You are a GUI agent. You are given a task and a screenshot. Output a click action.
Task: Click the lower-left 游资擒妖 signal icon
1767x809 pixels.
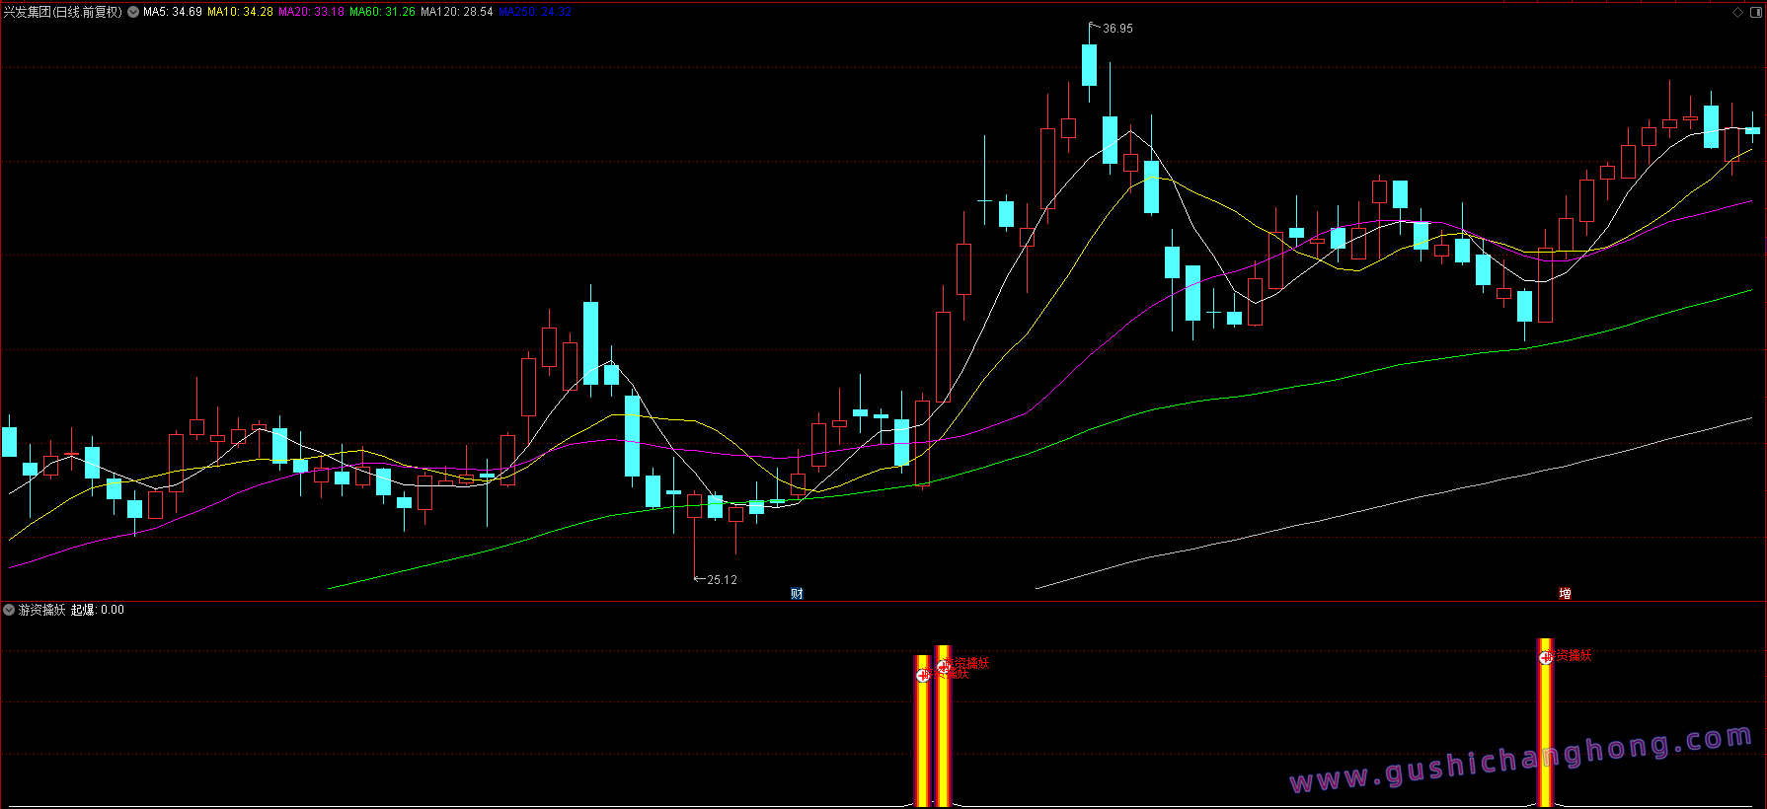(x=923, y=675)
